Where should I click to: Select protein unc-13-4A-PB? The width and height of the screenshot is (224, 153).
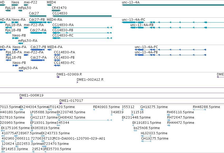tap(170, 55)
